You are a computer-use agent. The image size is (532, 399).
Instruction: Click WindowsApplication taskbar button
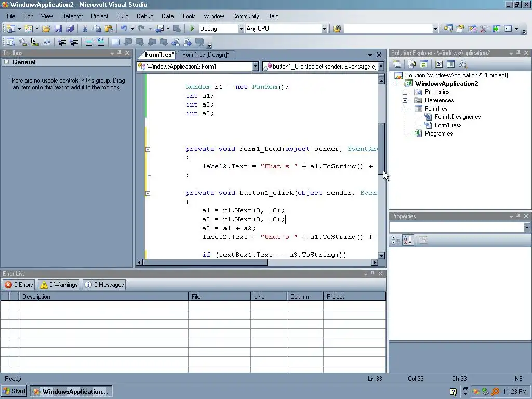[x=71, y=392]
